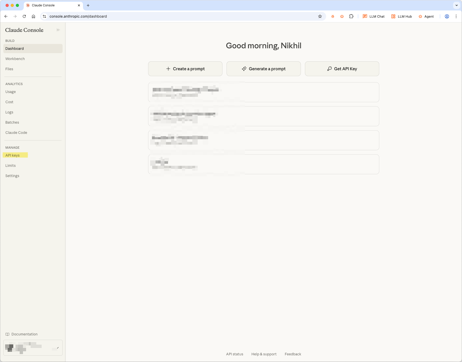
Task: Click Create a prompt
Action: [185, 69]
